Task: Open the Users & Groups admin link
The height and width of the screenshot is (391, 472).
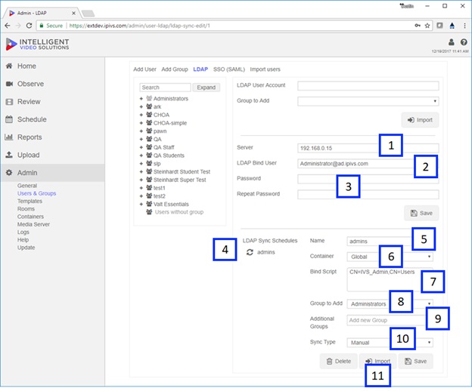Action: (37, 193)
